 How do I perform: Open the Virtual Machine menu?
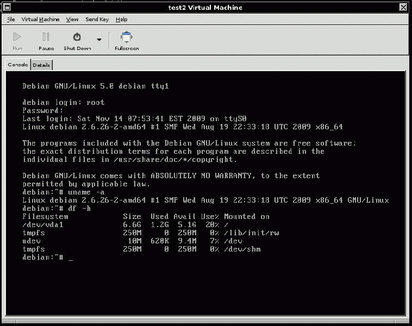click(x=40, y=20)
